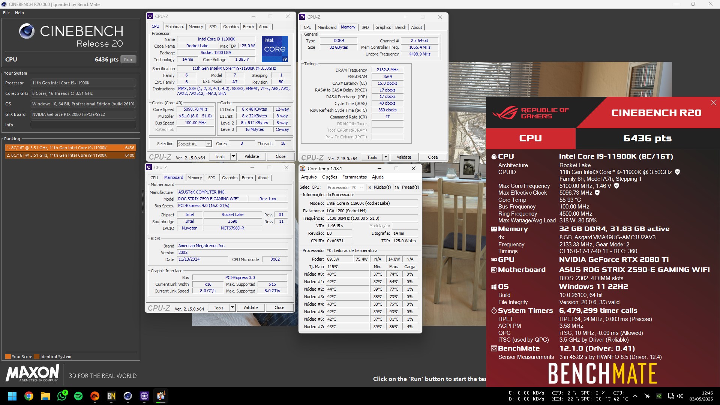Image resolution: width=720 pixels, height=405 pixels.
Task: Click Core Speed value 5098.78 MHz
Action: (x=195, y=109)
